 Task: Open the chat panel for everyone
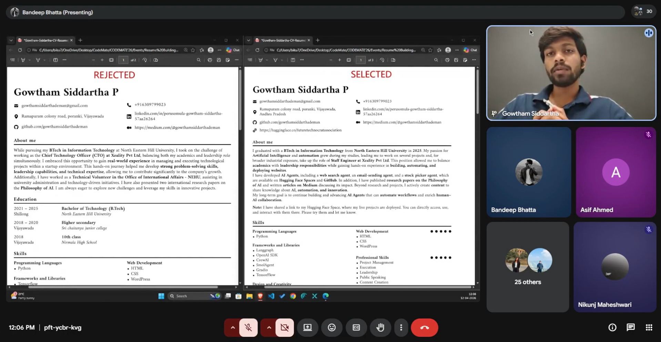630,328
